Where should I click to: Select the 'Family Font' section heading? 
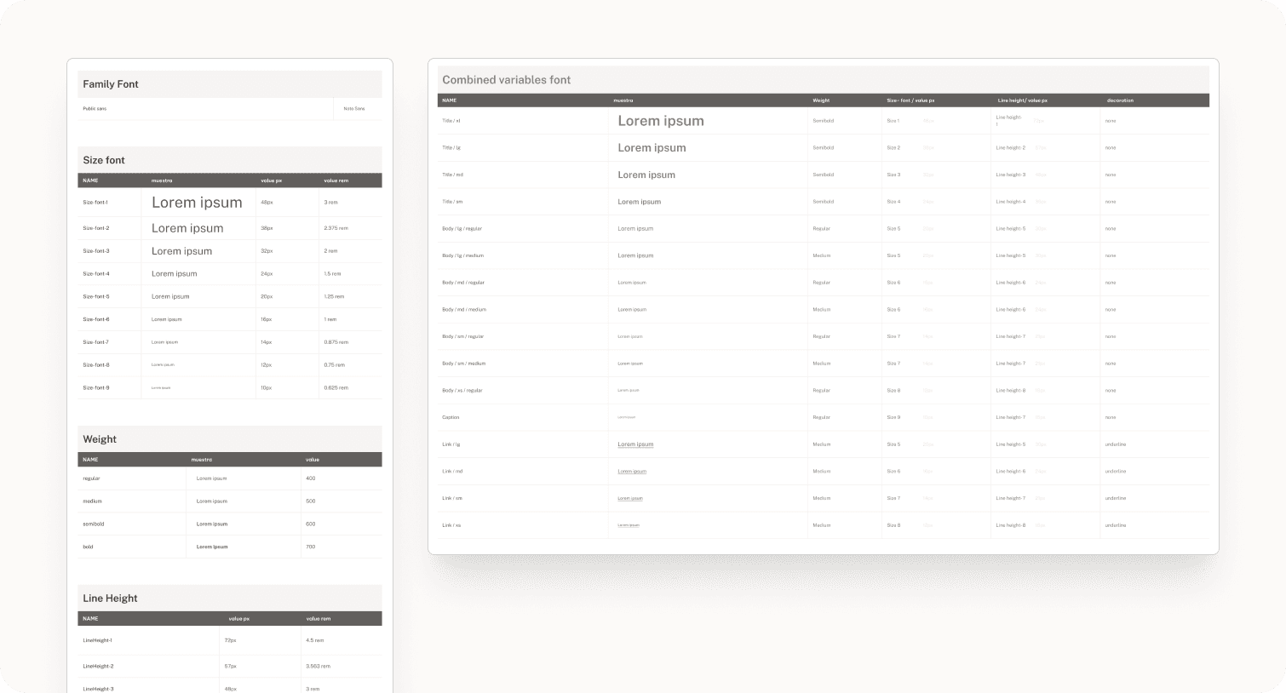[x=111, y=84]
